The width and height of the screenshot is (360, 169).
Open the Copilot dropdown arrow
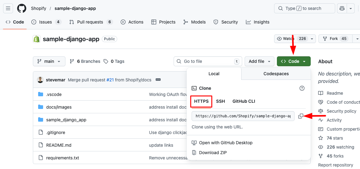click(351, 8)
